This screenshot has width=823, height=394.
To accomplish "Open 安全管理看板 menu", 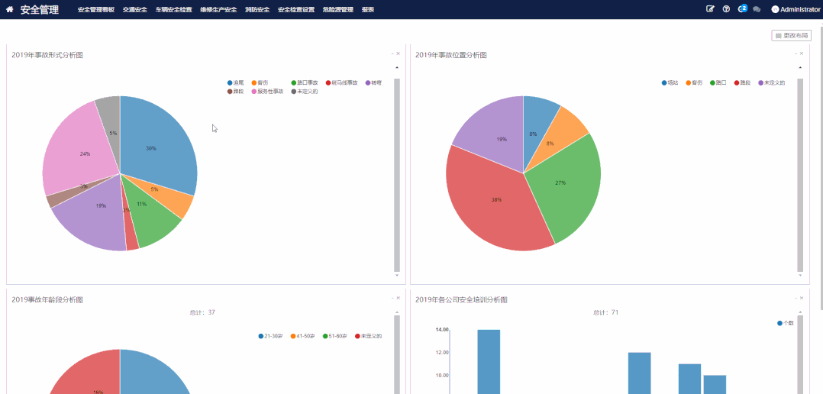I will pos(96,9).
